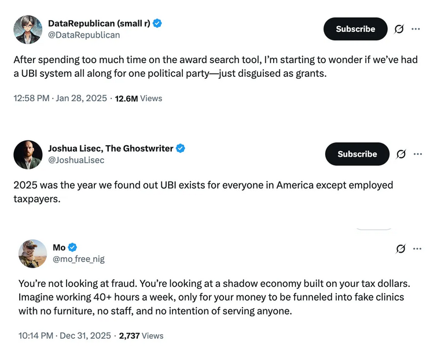Viewport: 430px width, 355px height.
Task: Subscribe to Joshua Lisec, The Ghostwriter
Action: point(357,154)
